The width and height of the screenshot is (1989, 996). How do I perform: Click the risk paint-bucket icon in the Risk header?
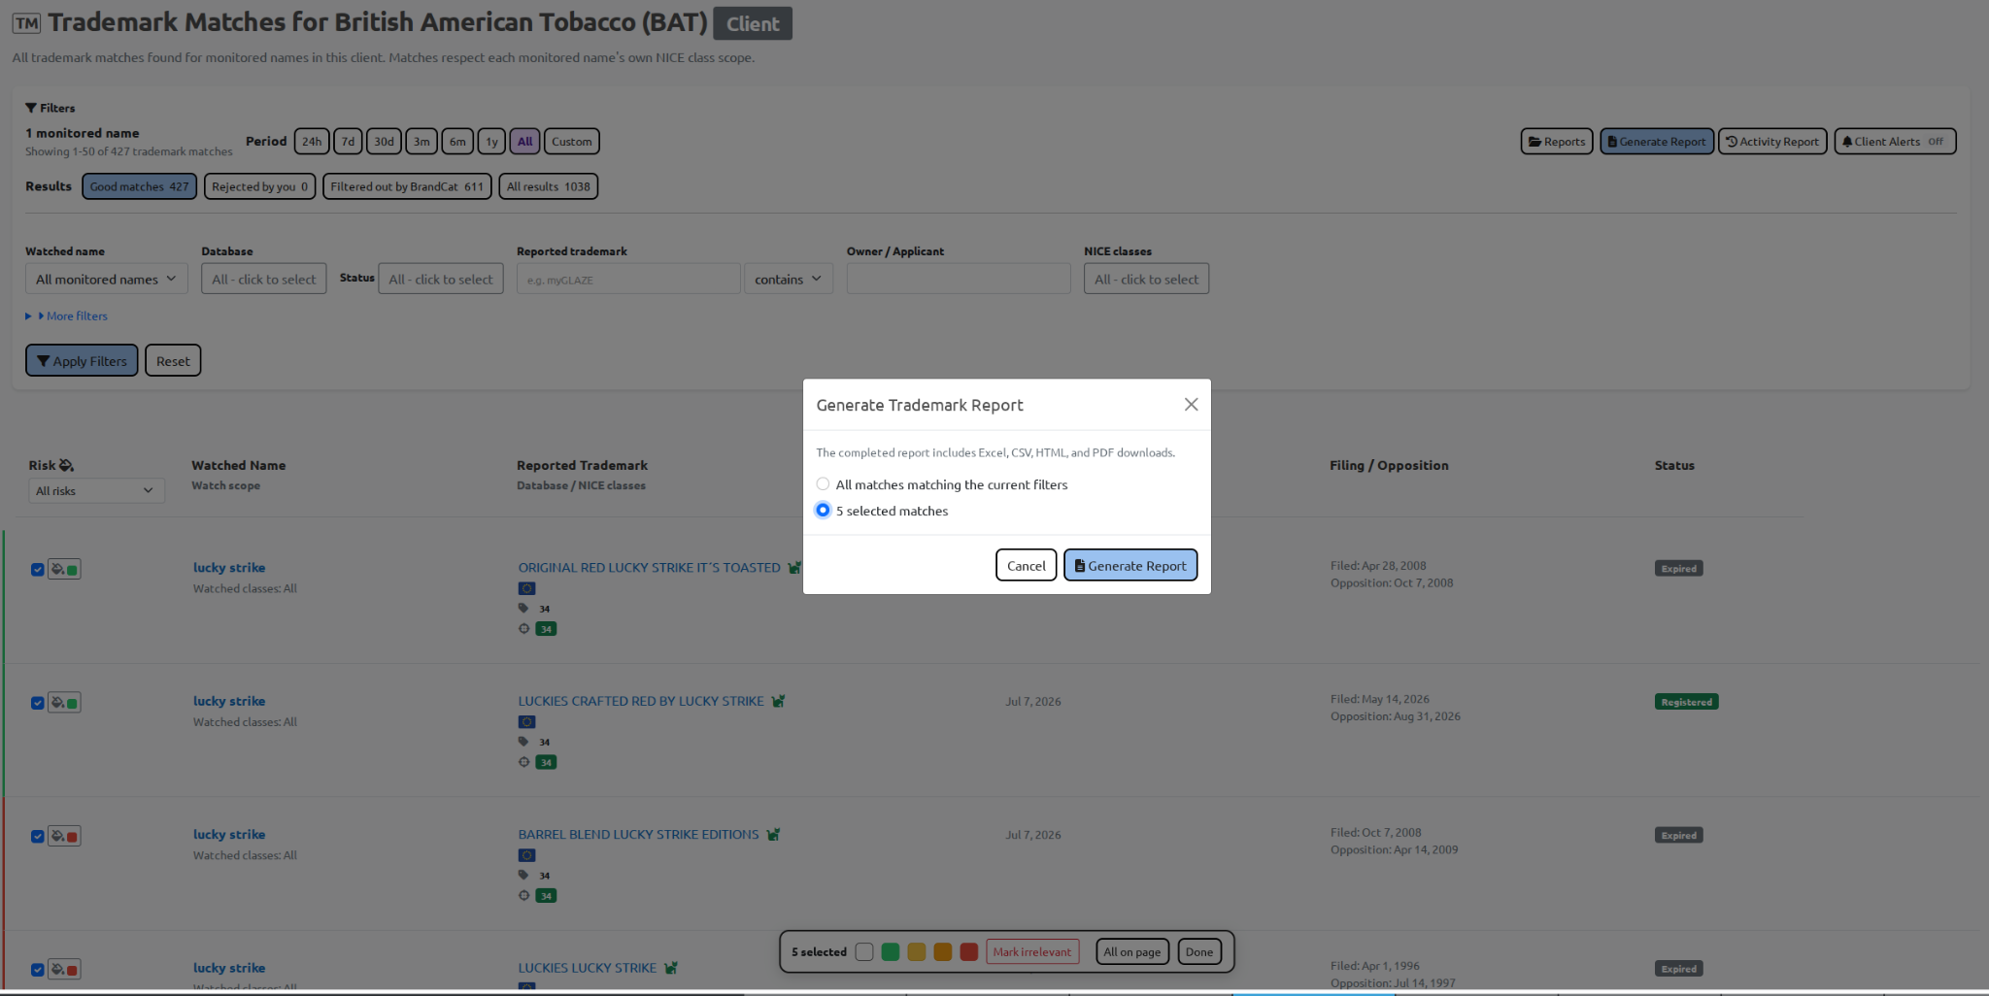pyautogui.click(x=66, y=465)
